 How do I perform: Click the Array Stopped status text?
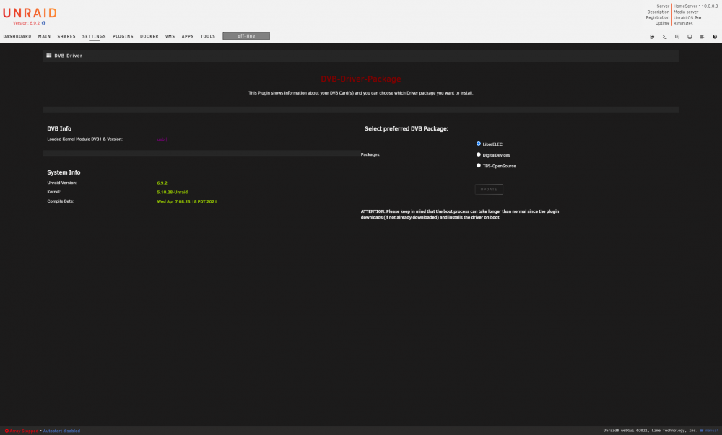(24, 431)
